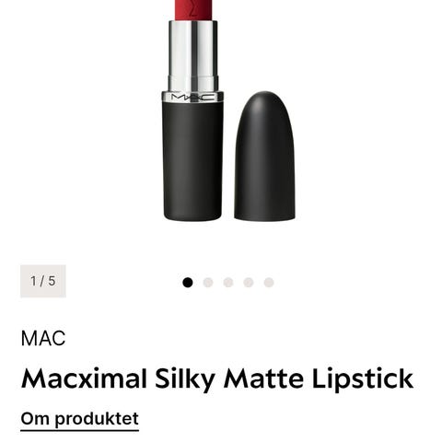The height and width of the screenshot is (442, 442).
Task: Jump to the second carousel image dot
Action: [208, 283]
